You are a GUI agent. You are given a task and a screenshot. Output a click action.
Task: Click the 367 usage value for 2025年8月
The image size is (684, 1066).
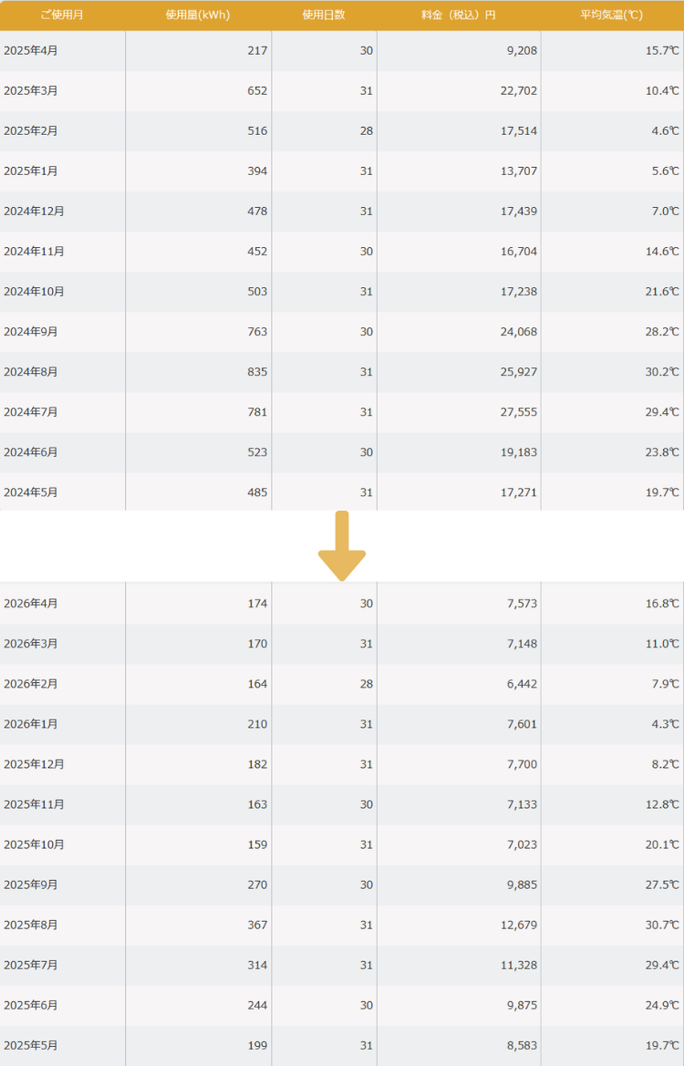tap(257, 925)
